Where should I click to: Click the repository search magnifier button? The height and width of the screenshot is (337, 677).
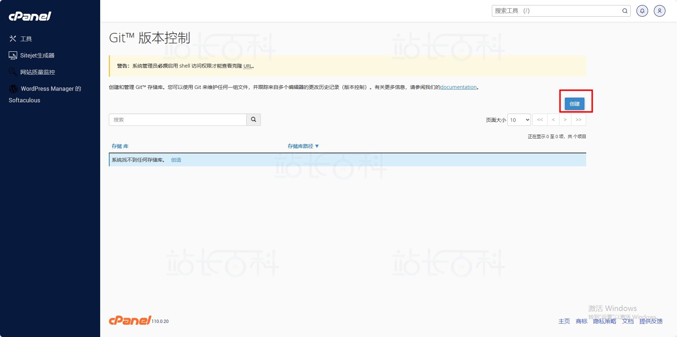[x=254, y=120]
